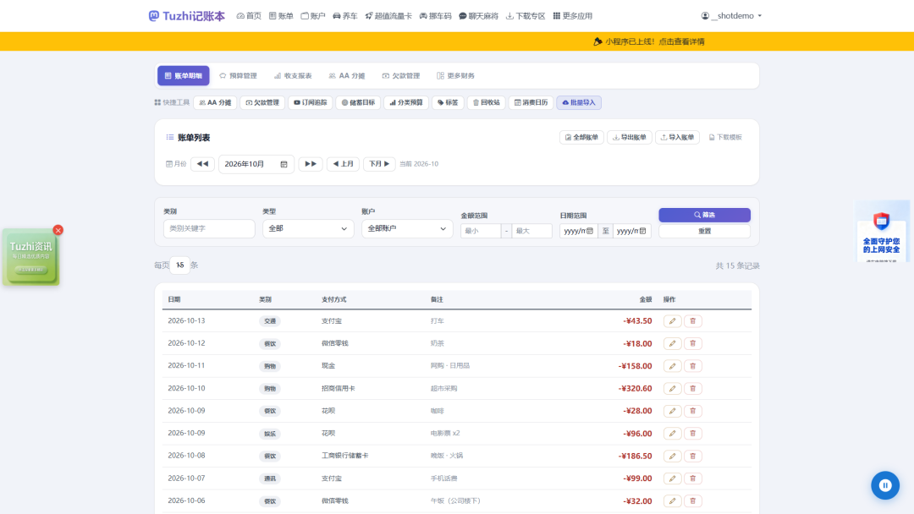This screenshot has height=514, width=914.
Task: Edit the 午饭(公司楼下) record
Action: pyautogui.click(x=672, y=500)
